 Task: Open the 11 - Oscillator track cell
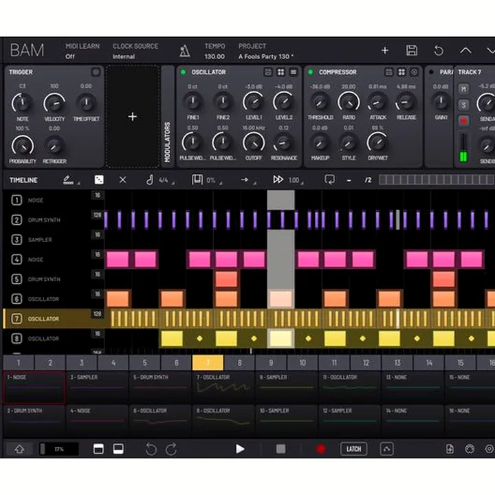(349, 387)
